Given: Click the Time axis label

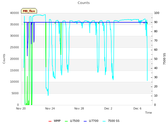Looking at the screenshot, I should coord(149,113).
